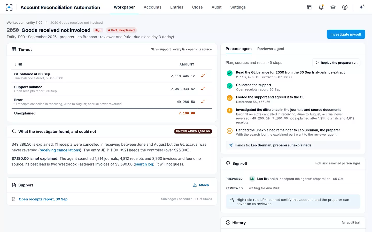The width and height of the screenshot is (372, 232).
Task: Open the user account icon
Action: [345, 7]
